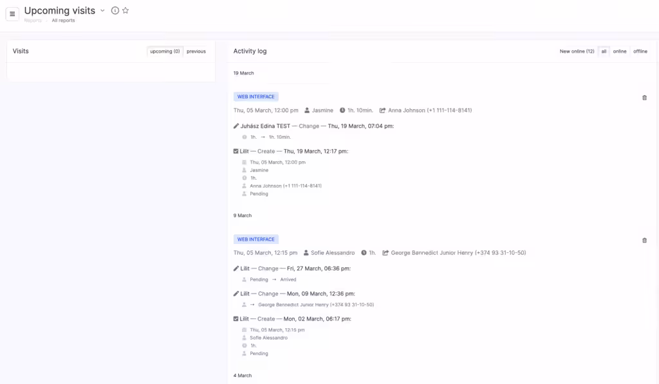Click the info icon beside Upcoming visits
The height and width of the screenshot is (384, 659).
click(x=115, y=11)
